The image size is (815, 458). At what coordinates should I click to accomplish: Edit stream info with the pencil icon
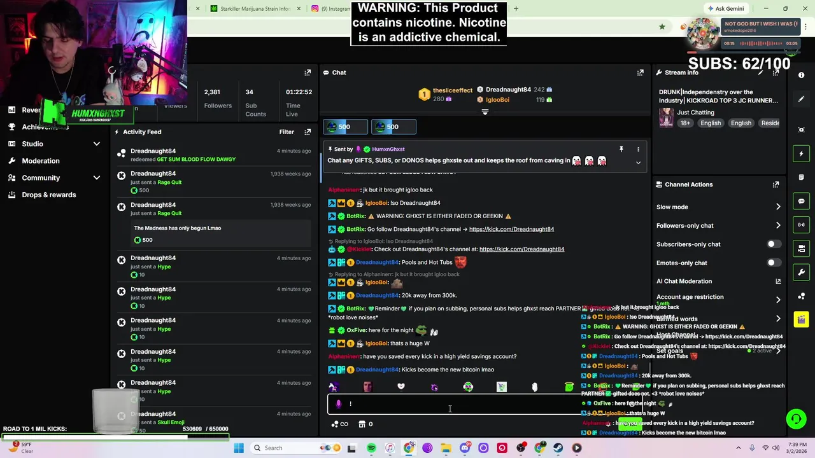click(760, 73)
